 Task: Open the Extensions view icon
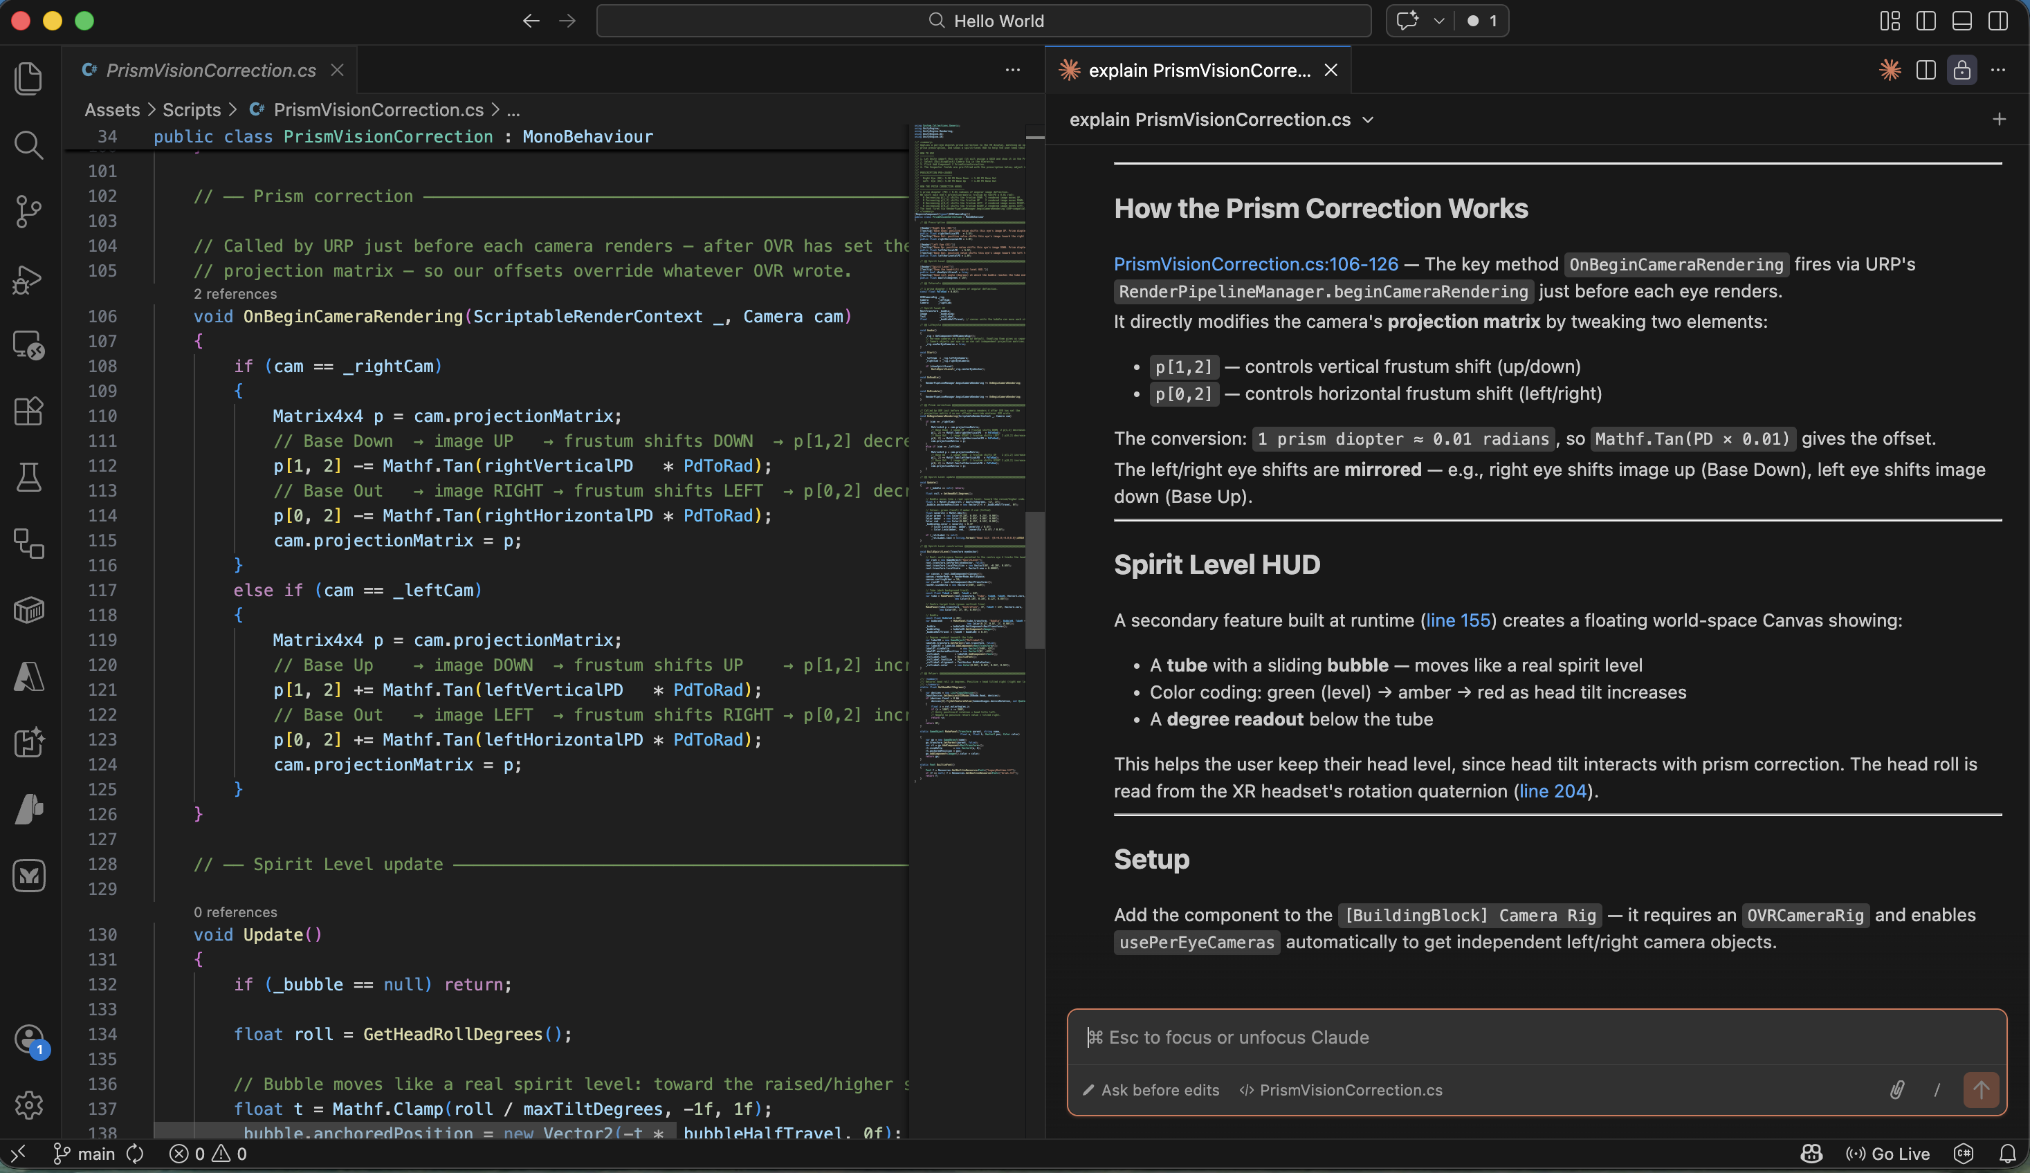coord(29,412)
